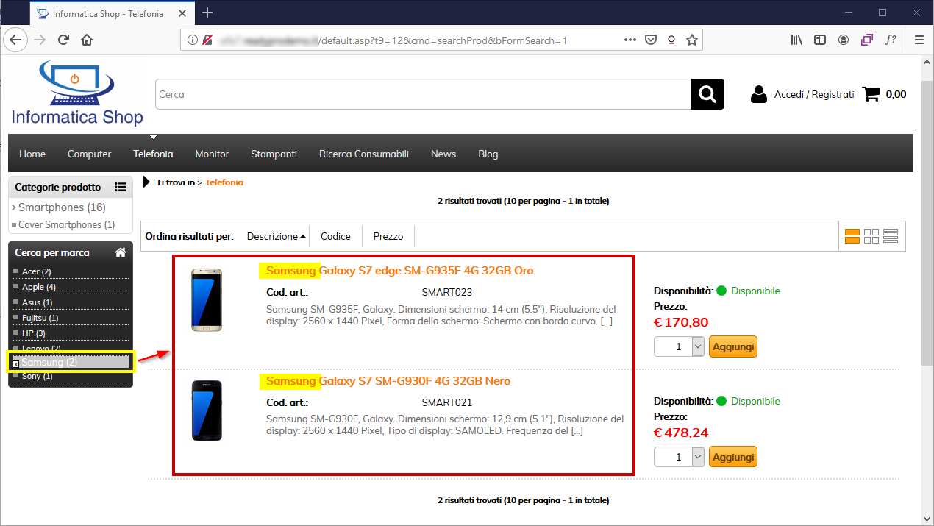Click the Telefonia breadcrumb link
The width and height of the screenshot is (934, 526).
224,182
